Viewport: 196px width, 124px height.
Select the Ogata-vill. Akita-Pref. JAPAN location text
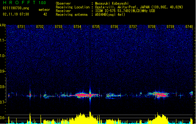coord(139,7)
